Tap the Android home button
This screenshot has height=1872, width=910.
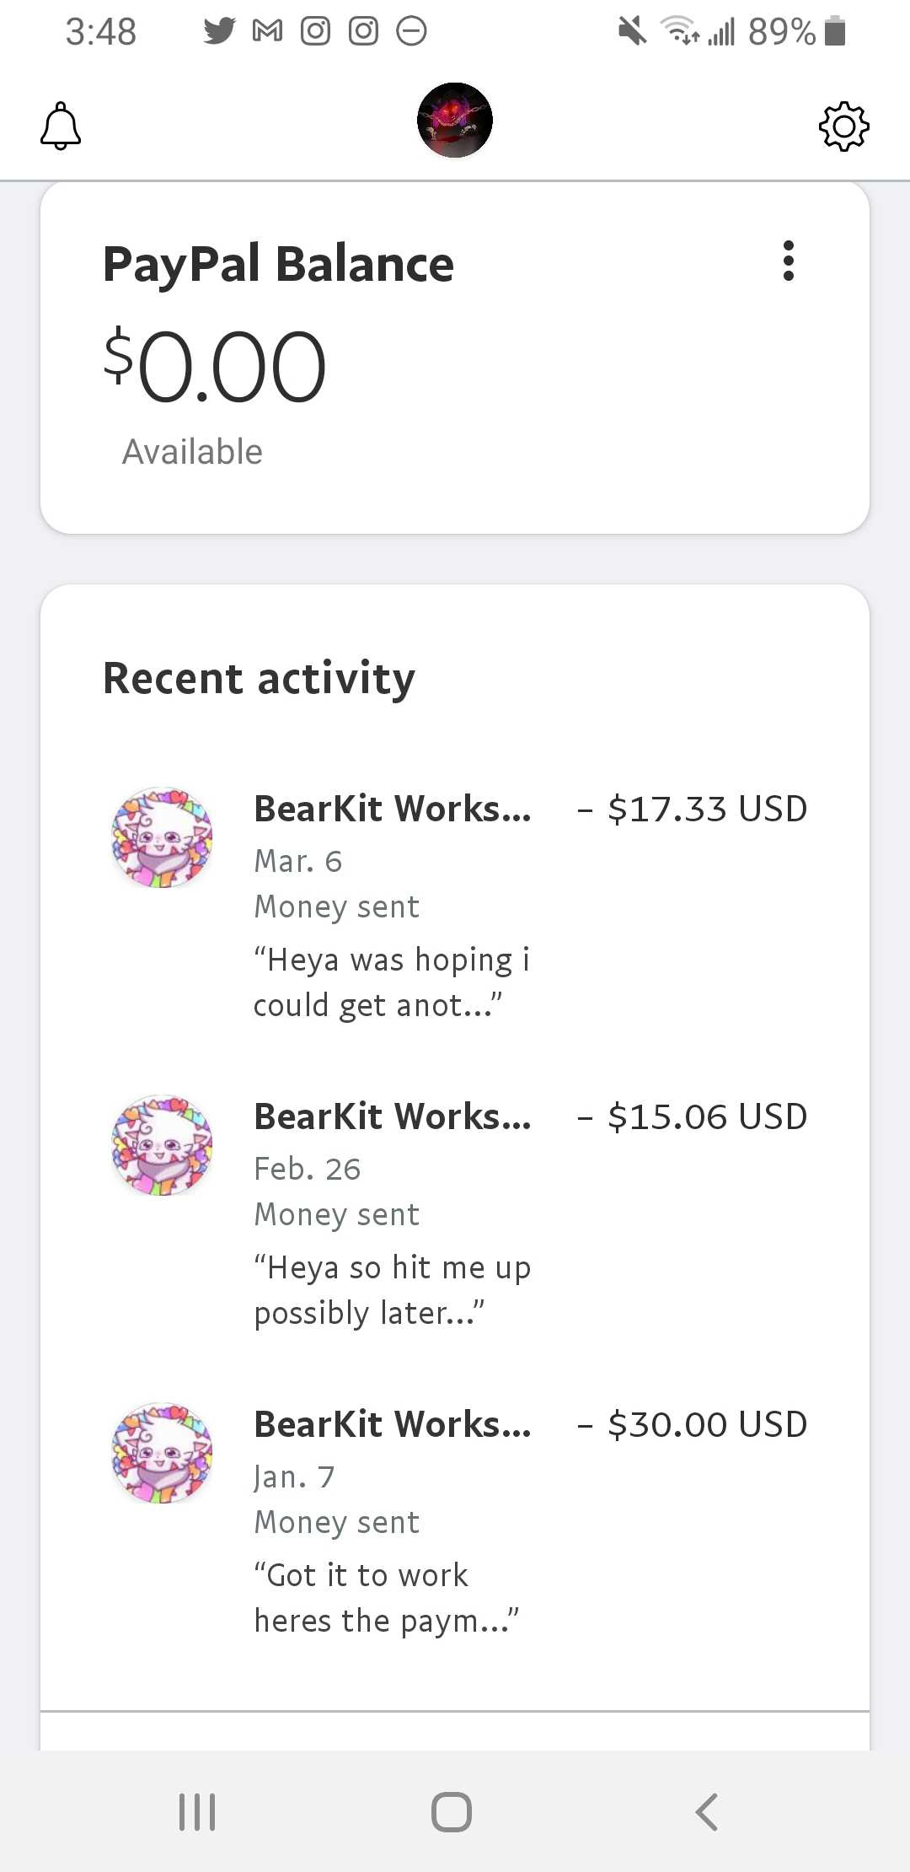pos(452,1811)
